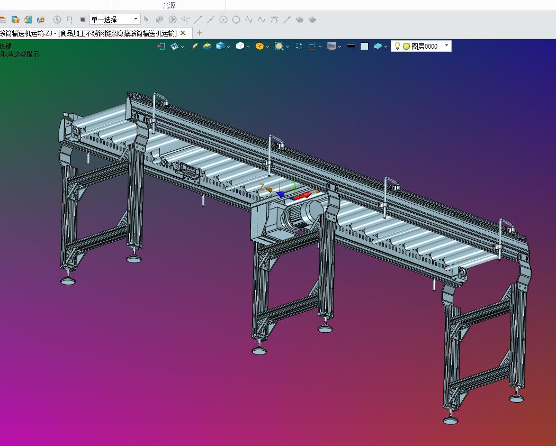Select the scattered points snap icon
556x446 pixels.
[x=185, y=20]
